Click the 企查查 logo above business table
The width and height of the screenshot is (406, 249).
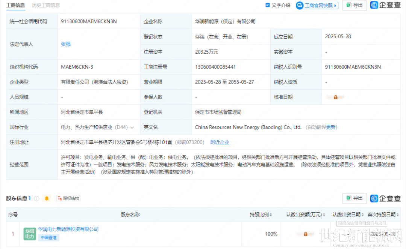pyautogui.click(x=386, y=5)
